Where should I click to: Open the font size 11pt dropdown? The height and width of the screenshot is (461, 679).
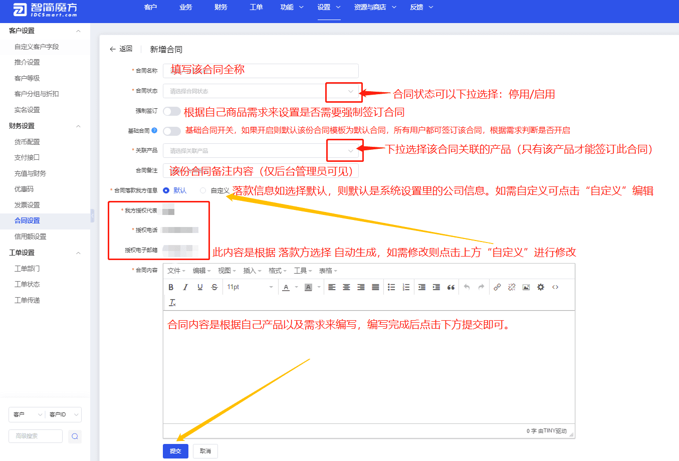pyautogui.click(x=250, y=287)
